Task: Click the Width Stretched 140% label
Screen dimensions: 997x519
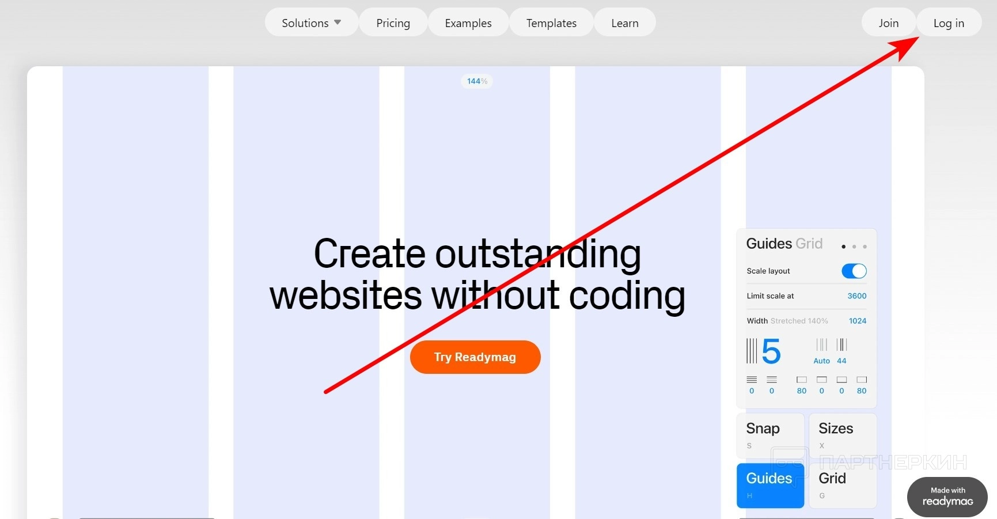Action: 787,321
